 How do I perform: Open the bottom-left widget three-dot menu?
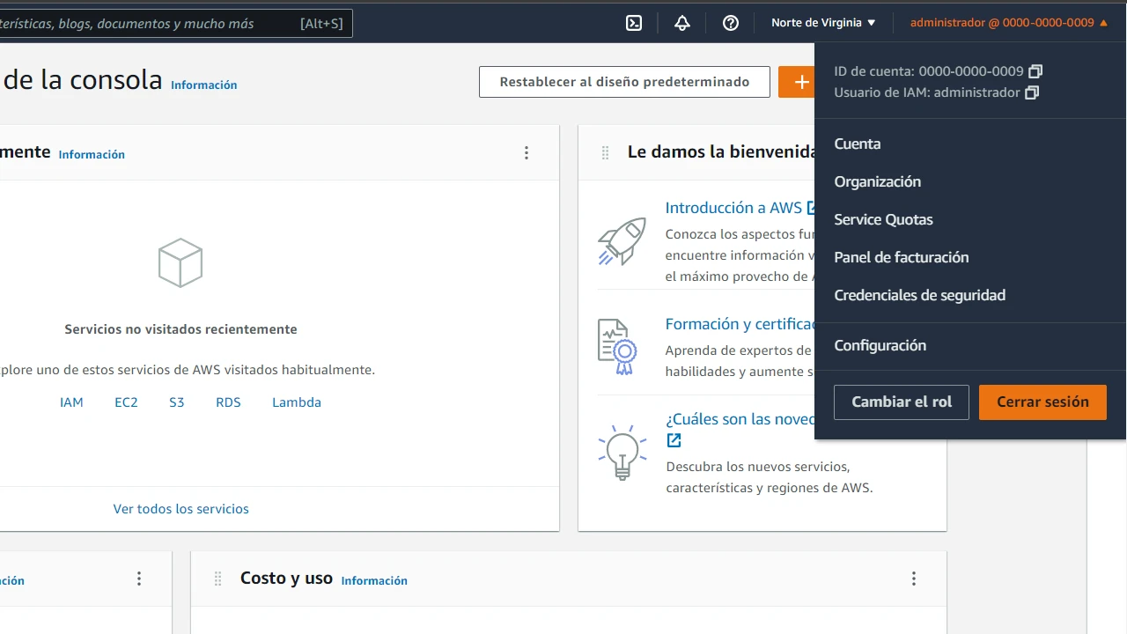coord(139,579)
